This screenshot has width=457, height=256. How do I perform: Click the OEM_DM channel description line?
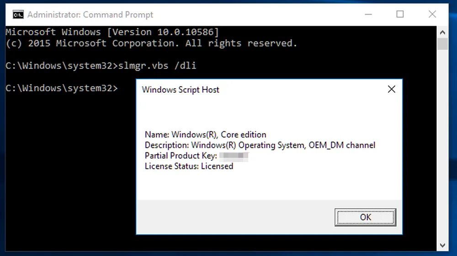click(260, 145)
